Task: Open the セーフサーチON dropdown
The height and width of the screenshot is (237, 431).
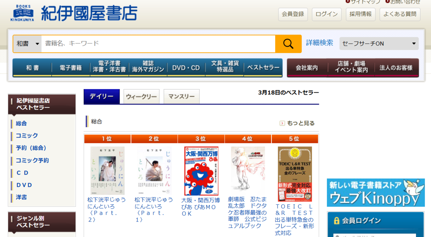Action: pos(379,43)
